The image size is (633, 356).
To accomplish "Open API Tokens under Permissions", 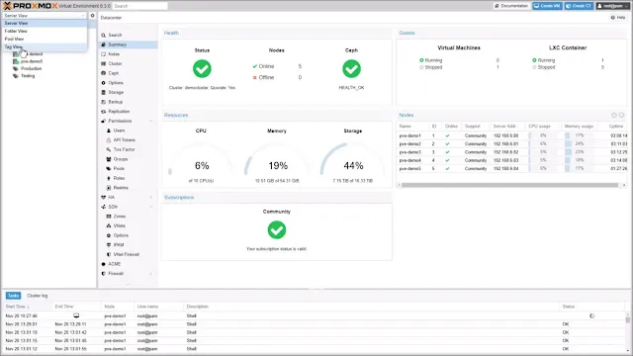I will coord(128,140).
